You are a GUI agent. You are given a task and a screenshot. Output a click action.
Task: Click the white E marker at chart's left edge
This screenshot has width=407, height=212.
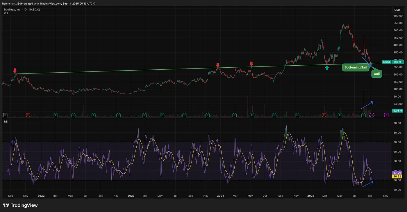point(5,115)
